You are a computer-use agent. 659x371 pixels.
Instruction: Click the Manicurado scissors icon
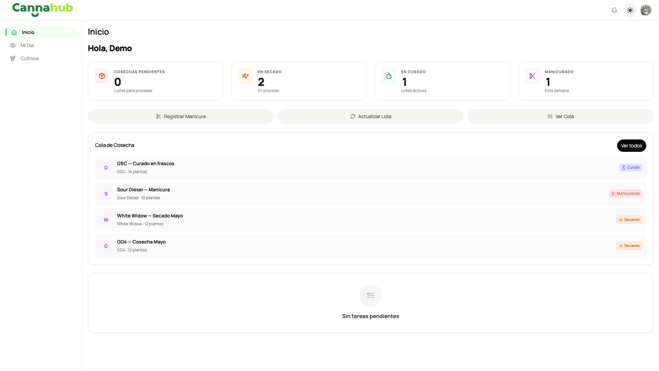point(532,76)
